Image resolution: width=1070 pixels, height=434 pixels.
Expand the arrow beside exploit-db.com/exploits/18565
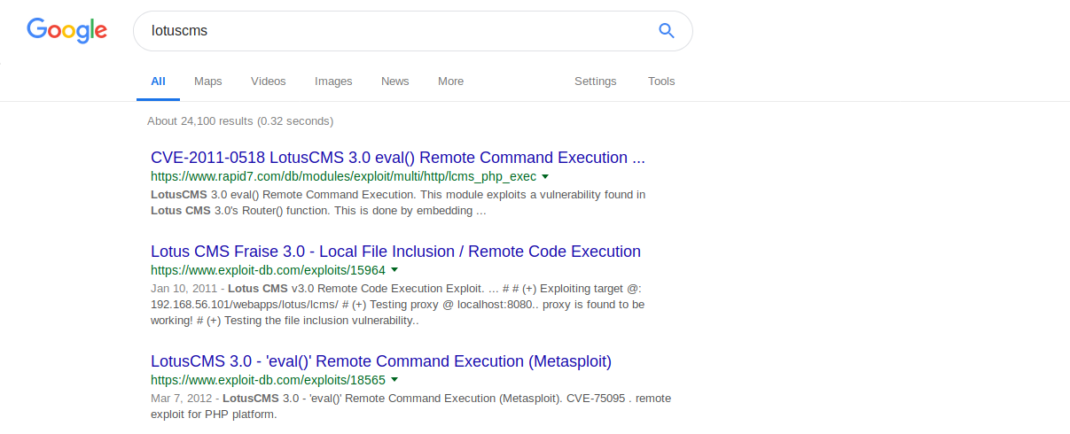pos(394,380)
